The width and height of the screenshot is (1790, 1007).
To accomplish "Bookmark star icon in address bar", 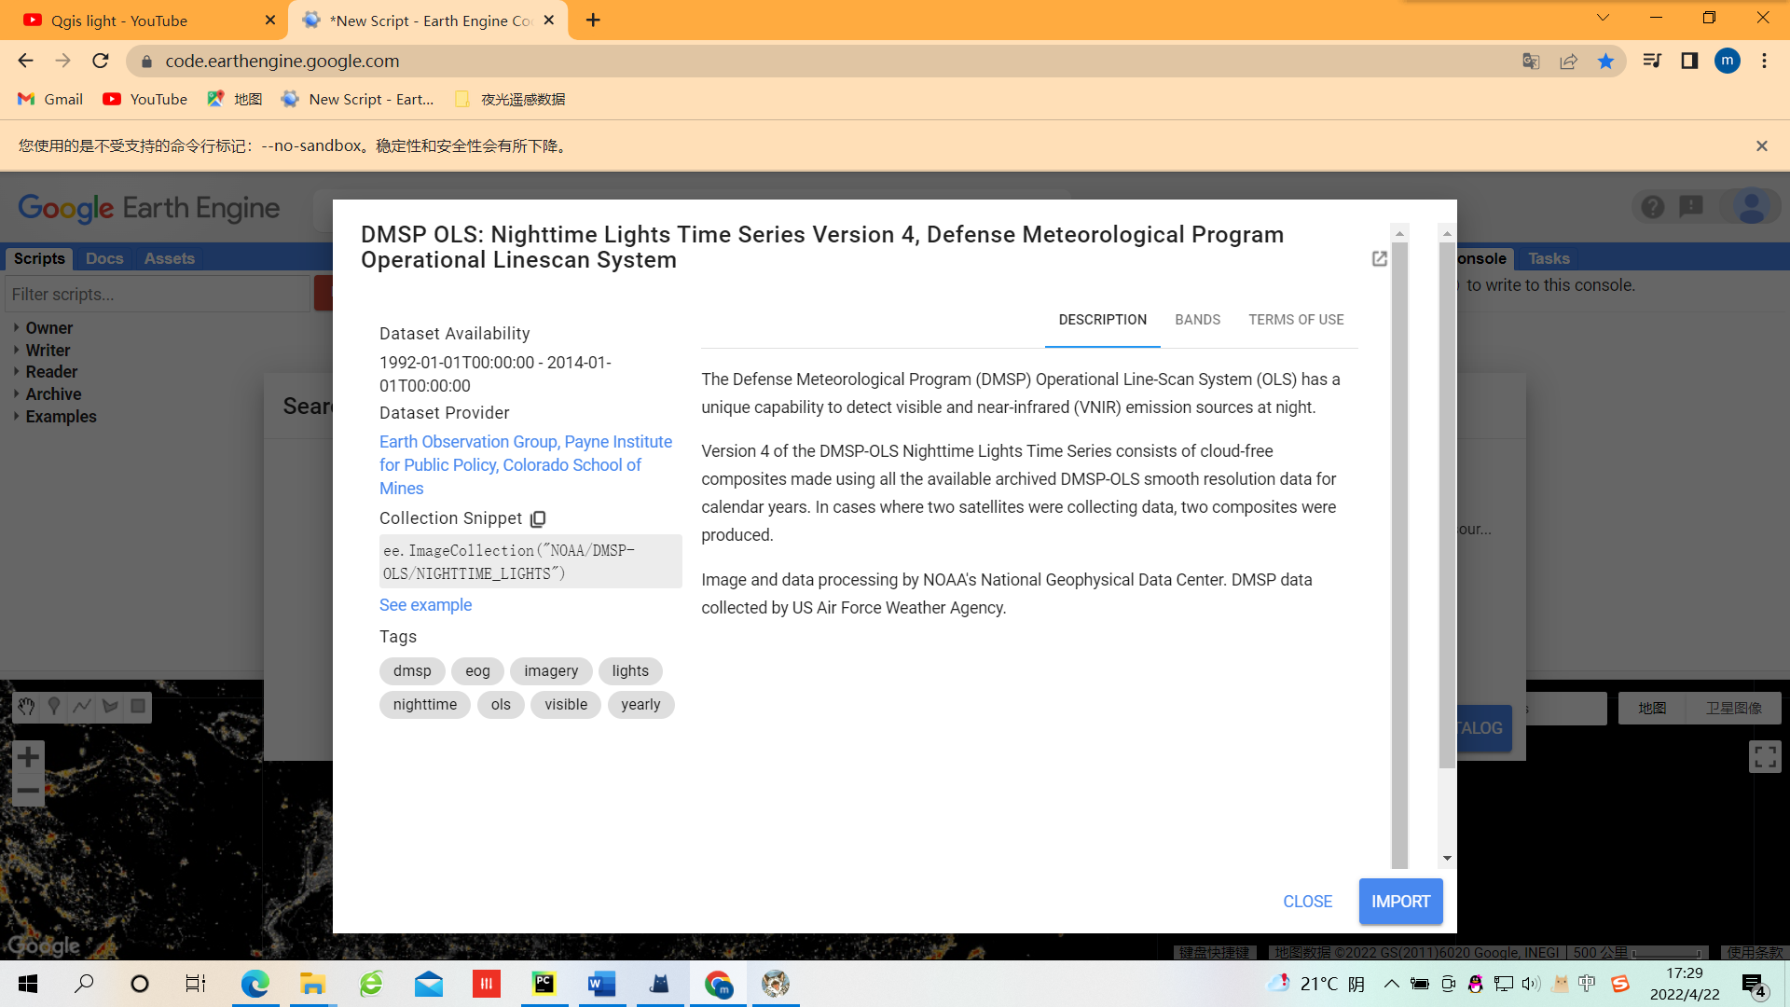I will [1605, 62].
